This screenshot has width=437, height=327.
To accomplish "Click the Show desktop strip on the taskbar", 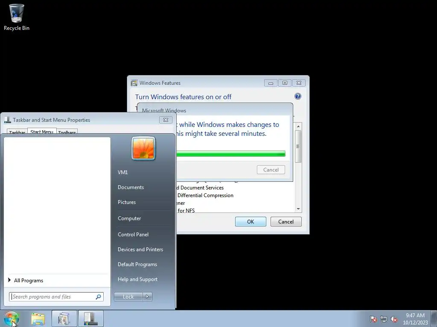I will [x=434, y=319].
